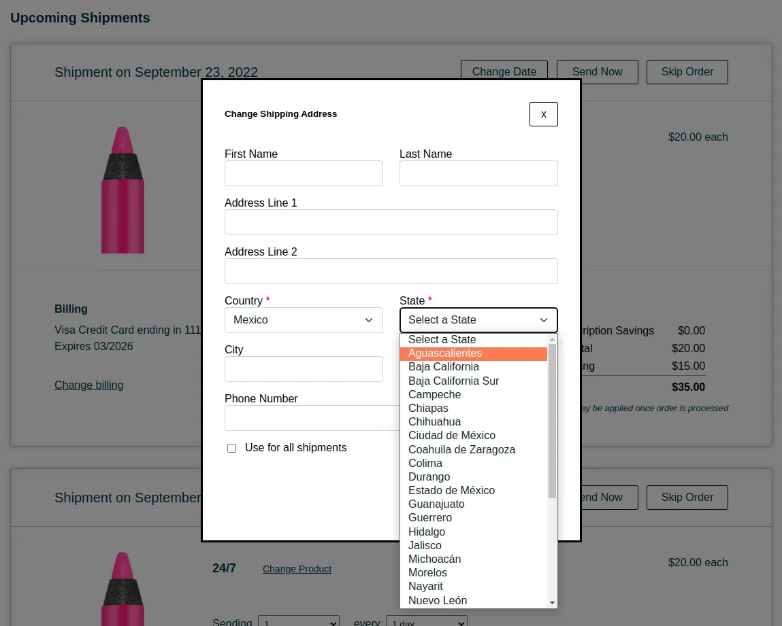Click the 'Expires 03/2026' billing text
The height and width of the screenshot is (626, 782).
94,346
